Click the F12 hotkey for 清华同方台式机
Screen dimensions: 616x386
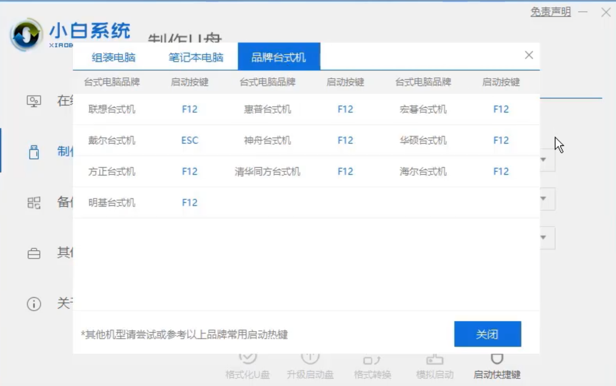coord(345,172)
